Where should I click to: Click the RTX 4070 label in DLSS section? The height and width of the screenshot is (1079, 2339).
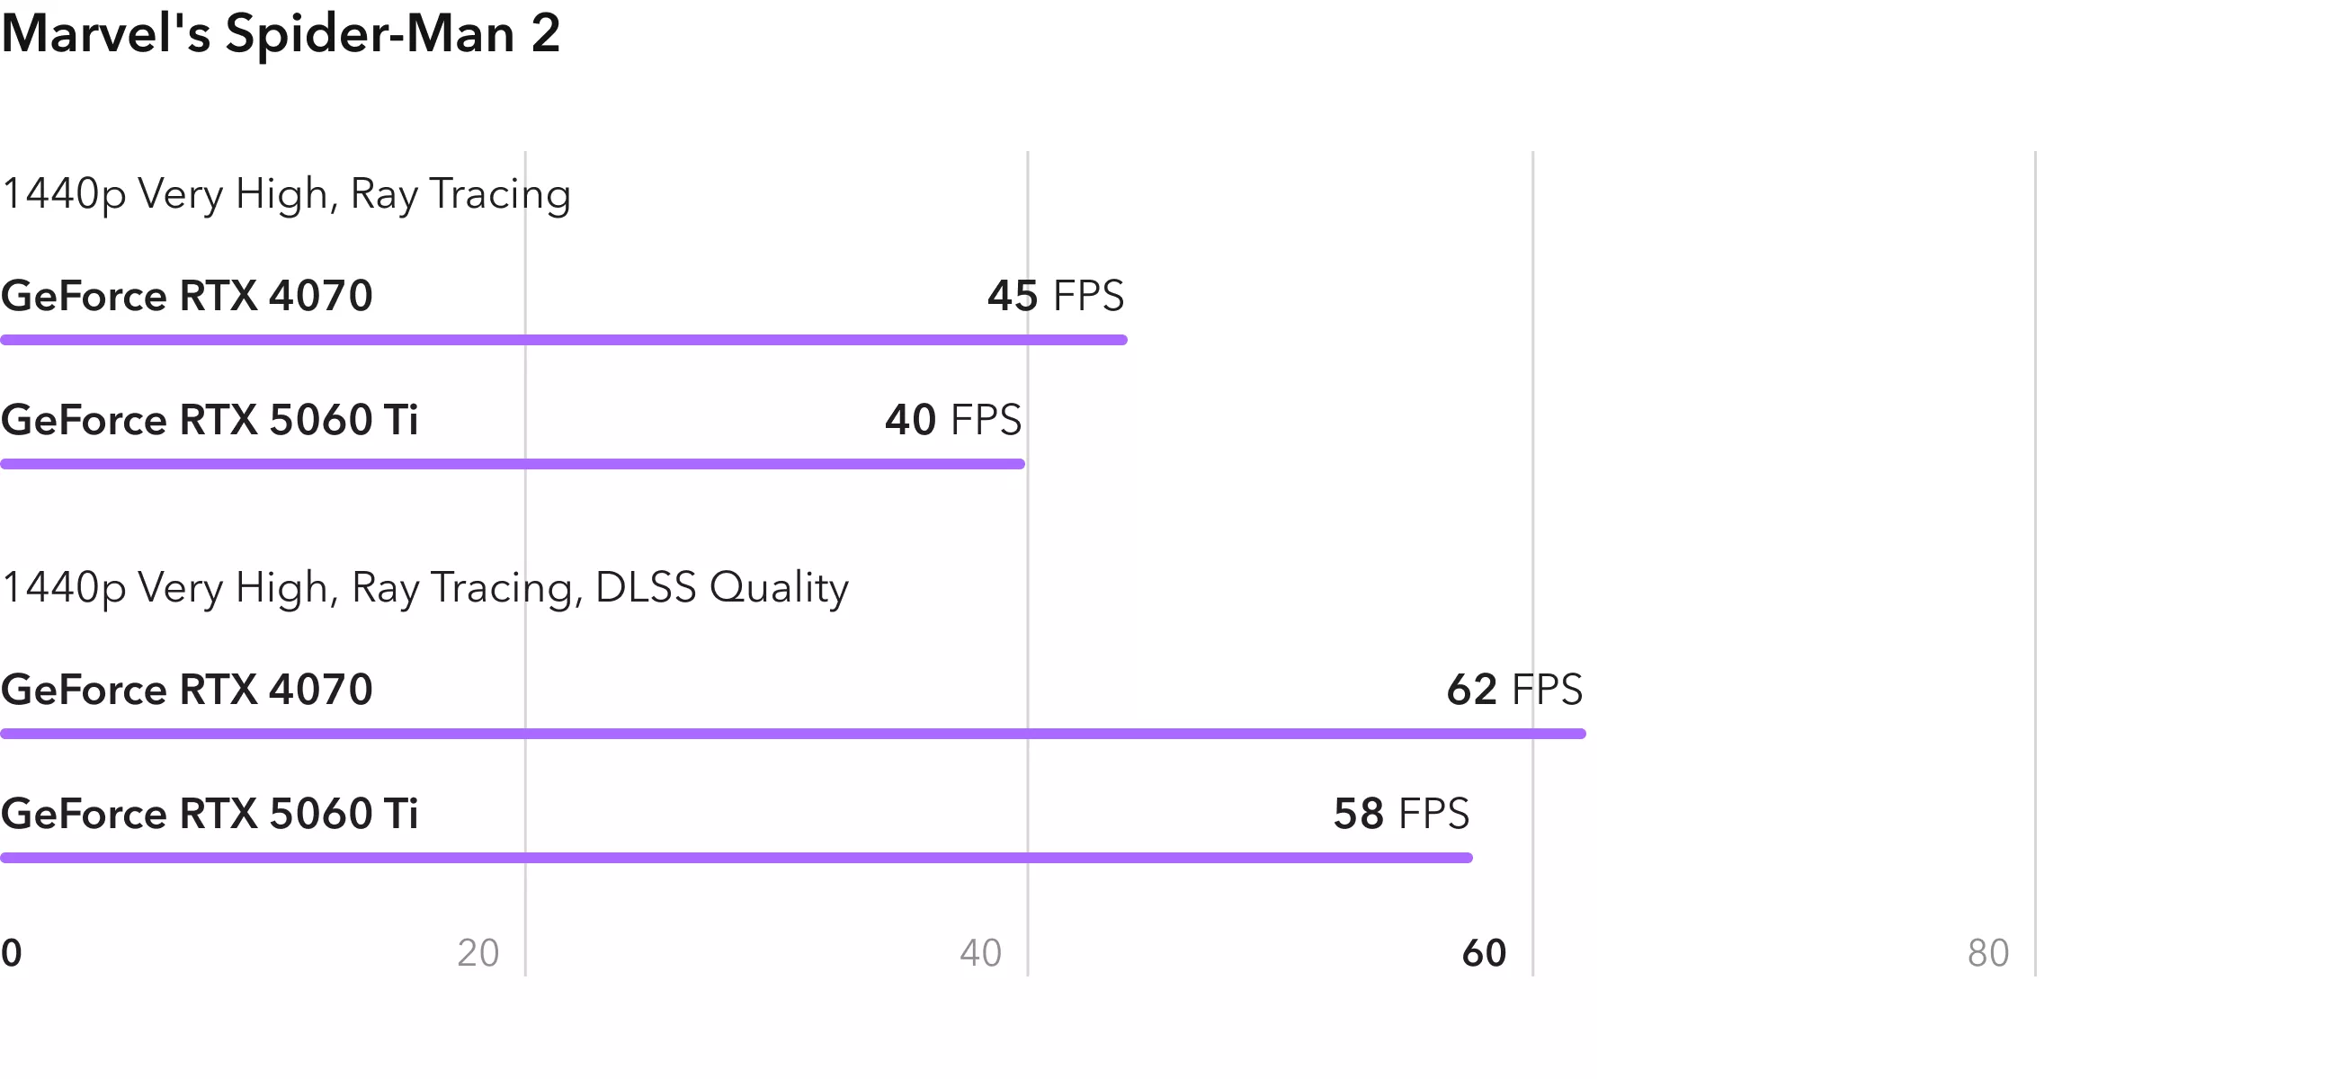click(x=186, y=690)
